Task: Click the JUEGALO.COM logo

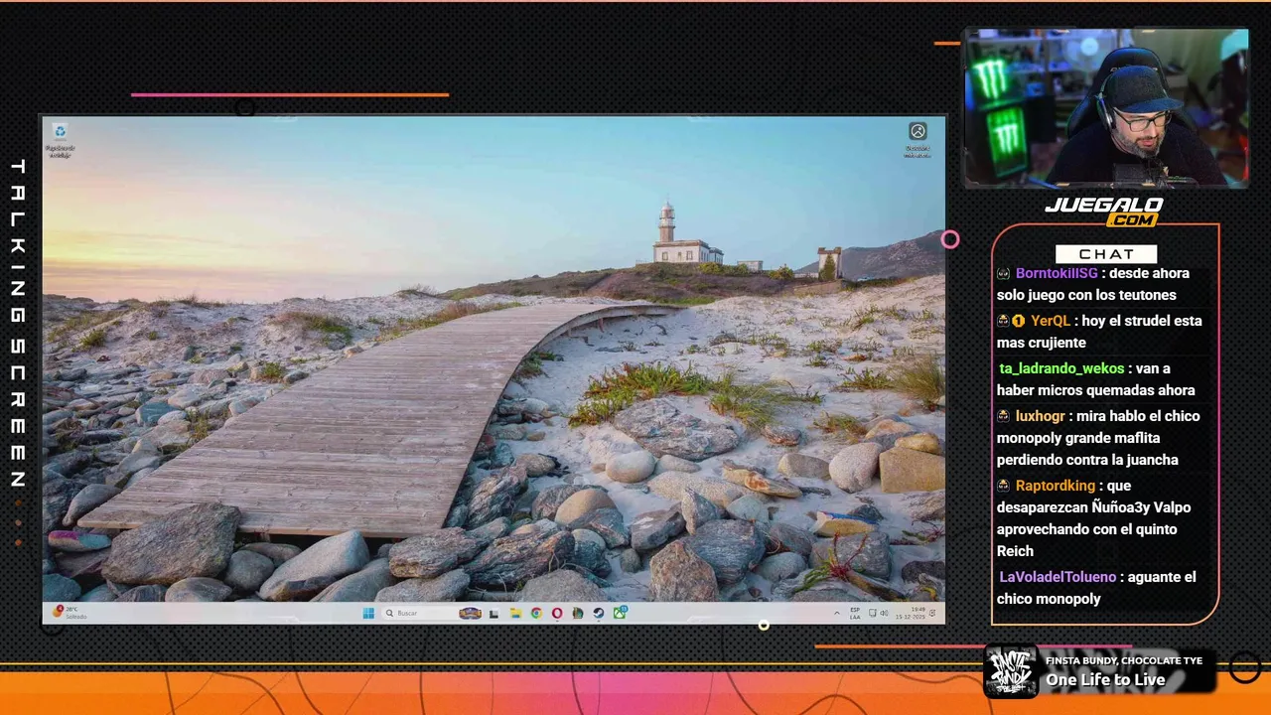Action: pyautogui.click(x=1103, y=211)
